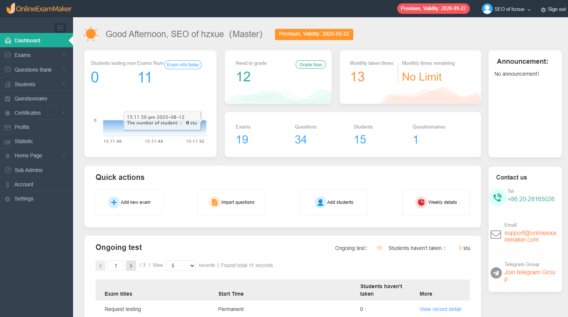The height and width of the screenshot is (317, 568).
Task: Click the Questionnaires count 1
Action: coord(416,140)
